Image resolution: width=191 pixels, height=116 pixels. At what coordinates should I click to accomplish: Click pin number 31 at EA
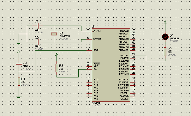(x=88, y=68)
